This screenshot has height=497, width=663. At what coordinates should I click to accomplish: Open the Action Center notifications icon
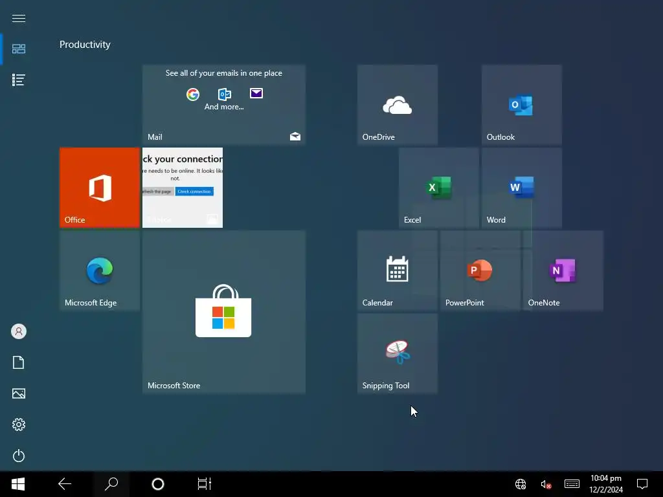click(642, 484)
